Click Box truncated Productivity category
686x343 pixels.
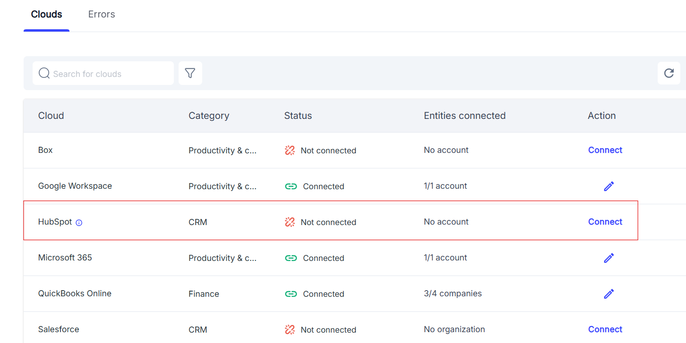tap(223, 151)
